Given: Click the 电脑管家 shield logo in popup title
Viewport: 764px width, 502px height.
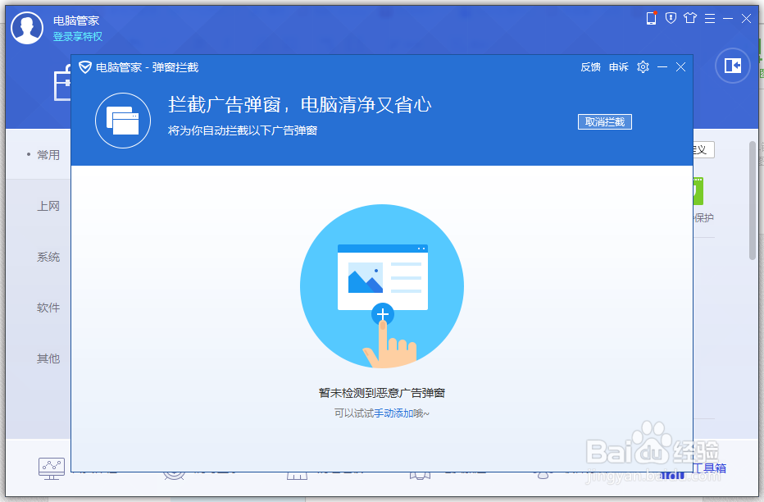Looking at the screenshot, I should [85, 67].
